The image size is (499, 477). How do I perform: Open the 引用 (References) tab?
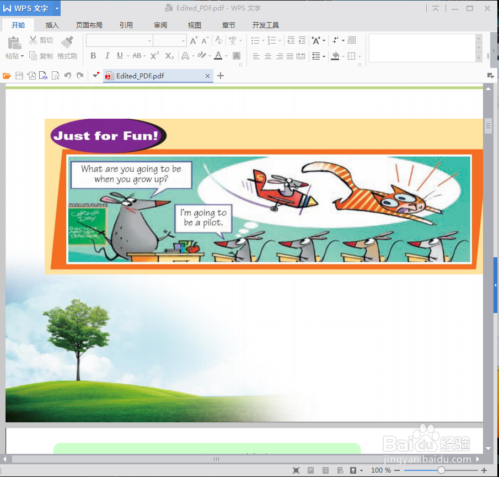(126, 25)
